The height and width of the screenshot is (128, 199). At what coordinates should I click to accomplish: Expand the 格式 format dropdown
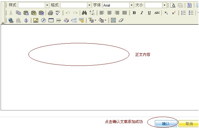[x=89, y=5]
